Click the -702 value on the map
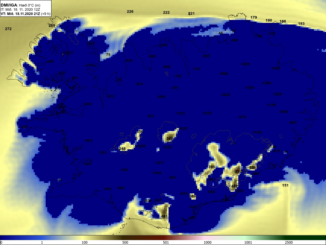 click(90, 65)
